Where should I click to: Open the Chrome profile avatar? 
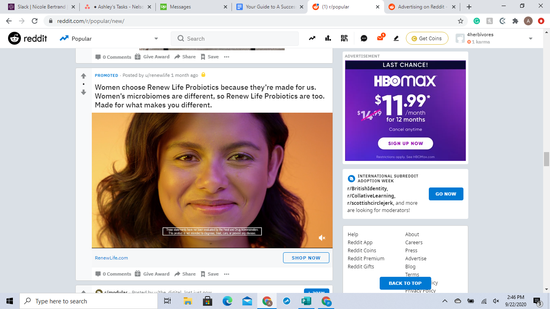point(528,21)
